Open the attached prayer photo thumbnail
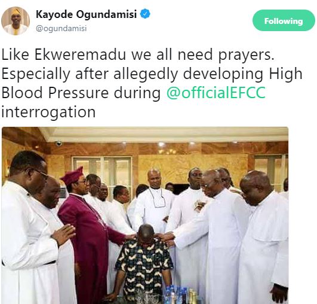This screenshot has height=304, width=317. pyautogui.click(x=145, y=215)
